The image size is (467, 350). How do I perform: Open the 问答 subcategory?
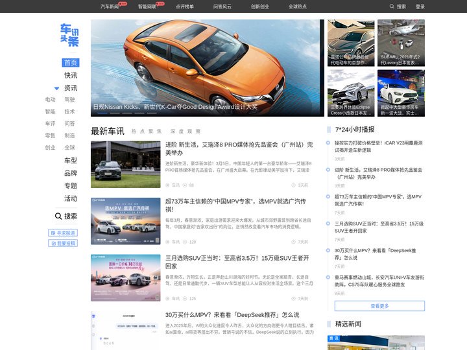(69, 124)
